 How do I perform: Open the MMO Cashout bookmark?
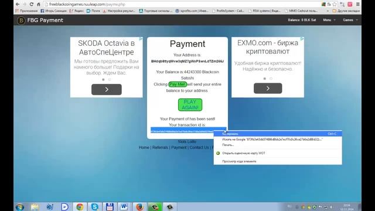point(301,11)
